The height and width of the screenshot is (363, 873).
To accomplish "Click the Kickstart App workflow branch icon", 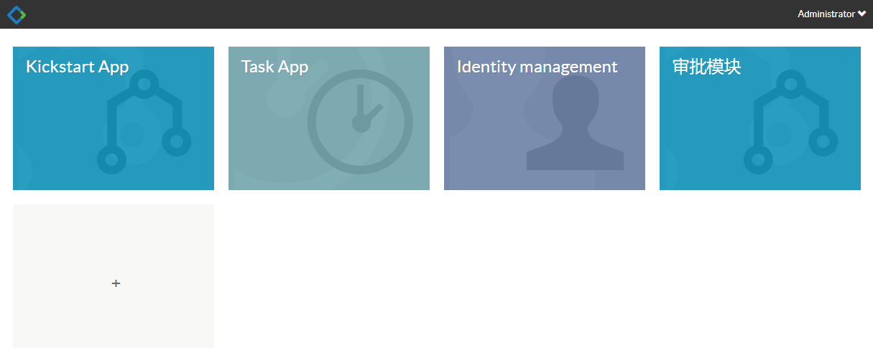I will coord(144,122).
